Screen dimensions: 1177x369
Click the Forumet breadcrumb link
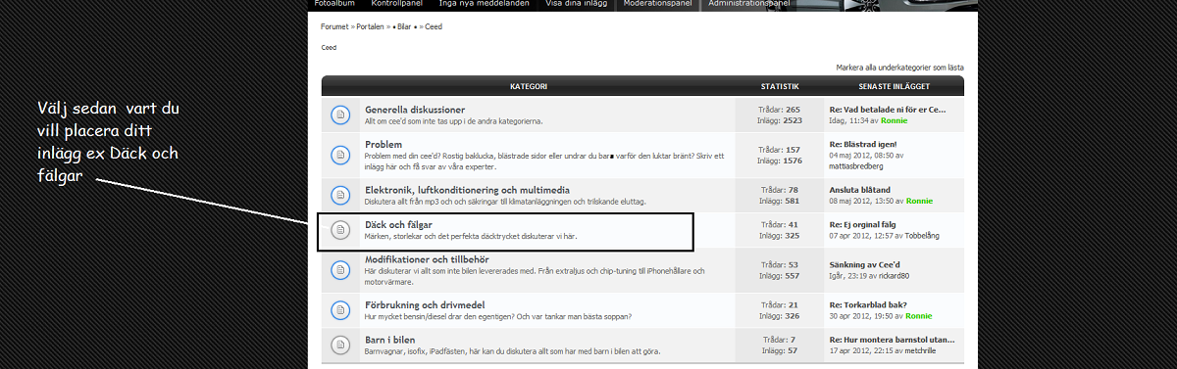[x=334, y=26]
